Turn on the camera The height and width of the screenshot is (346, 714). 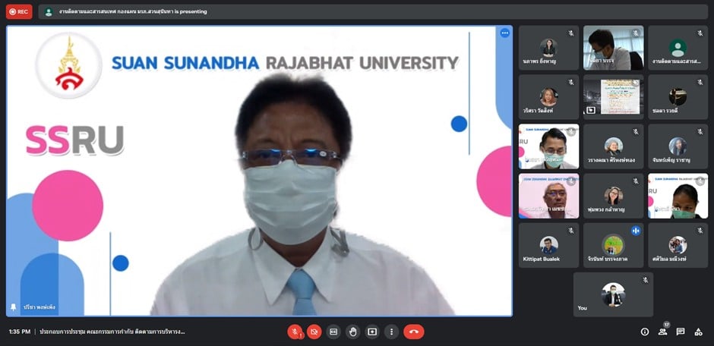(x=314, y=332)
